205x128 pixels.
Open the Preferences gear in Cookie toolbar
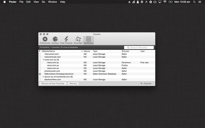click(x=45, y=40)
